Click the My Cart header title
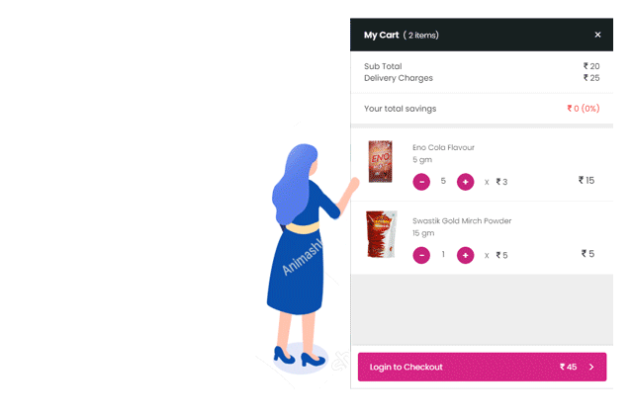632x416 pixels. pyautogui.click(x=382, y=35)
